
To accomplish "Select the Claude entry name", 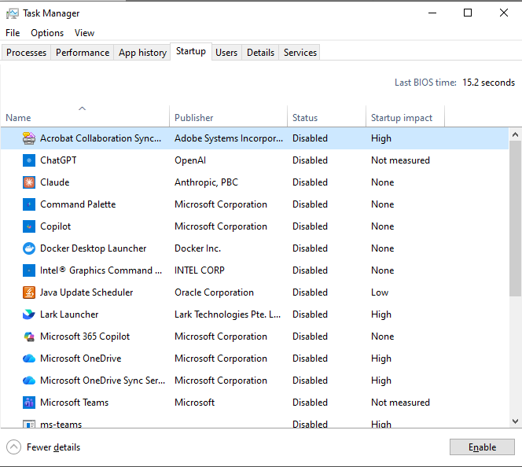I will (54, 182).
